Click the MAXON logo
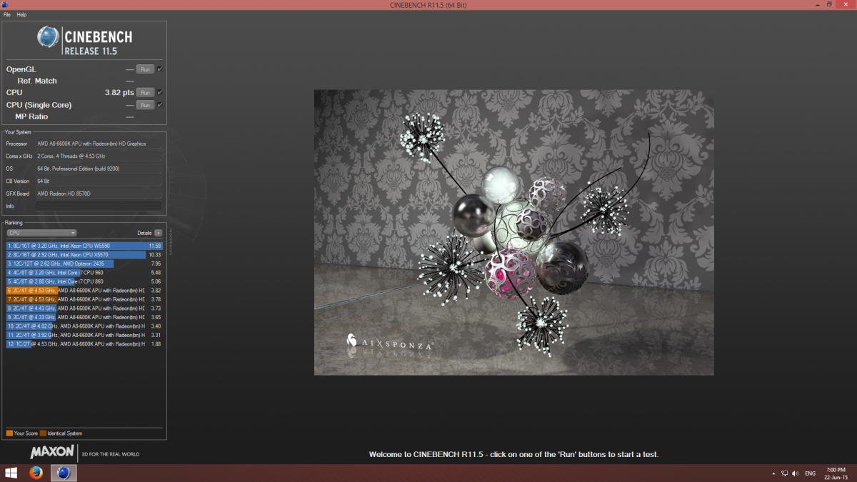The image size is (857, 482). (52, 452)
